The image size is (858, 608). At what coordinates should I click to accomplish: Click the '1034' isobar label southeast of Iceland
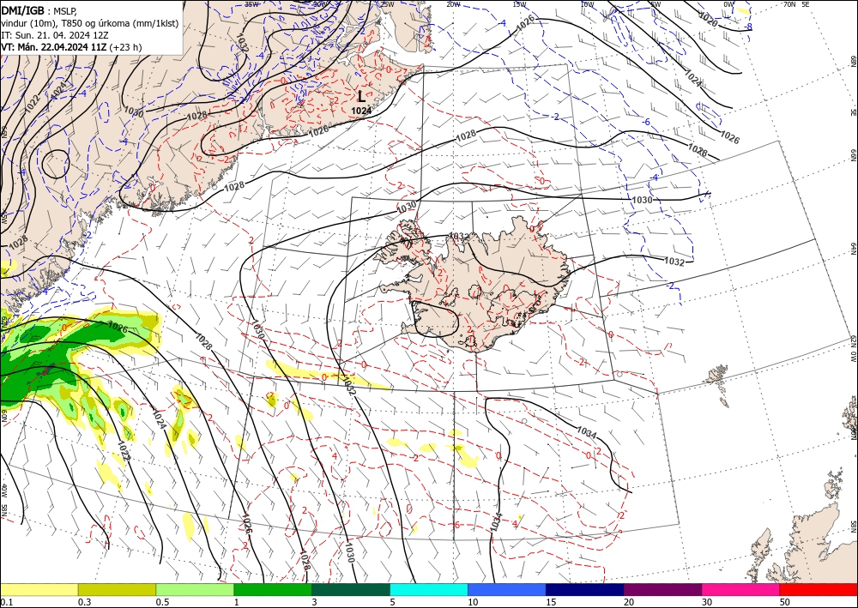[586, 431]
